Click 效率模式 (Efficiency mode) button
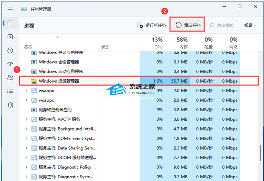Viewport: 264px width, 181px height. [x=221, y=25]
